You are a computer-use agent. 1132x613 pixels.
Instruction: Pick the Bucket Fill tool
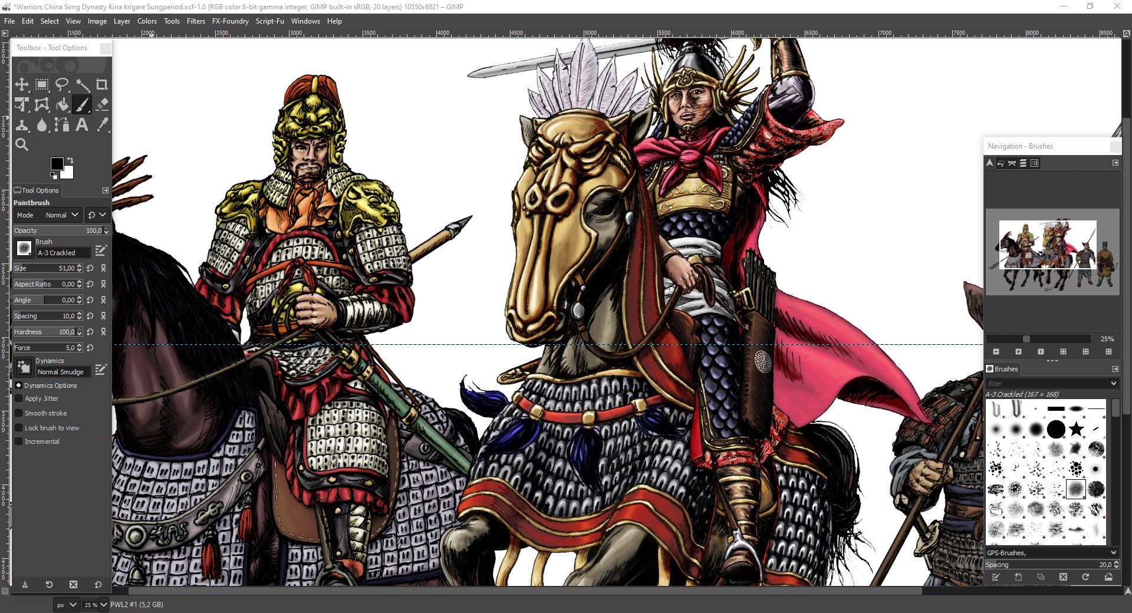click(x=62, y=105)
